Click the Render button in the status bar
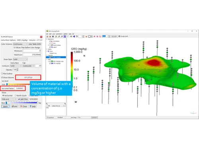This screenshot has width=199, height=149. click(x=94, y=118)
